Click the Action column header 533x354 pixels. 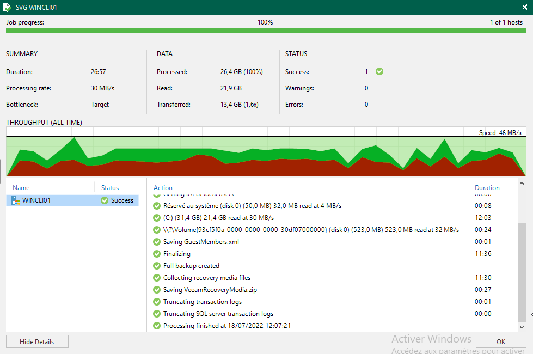[163, 188]
